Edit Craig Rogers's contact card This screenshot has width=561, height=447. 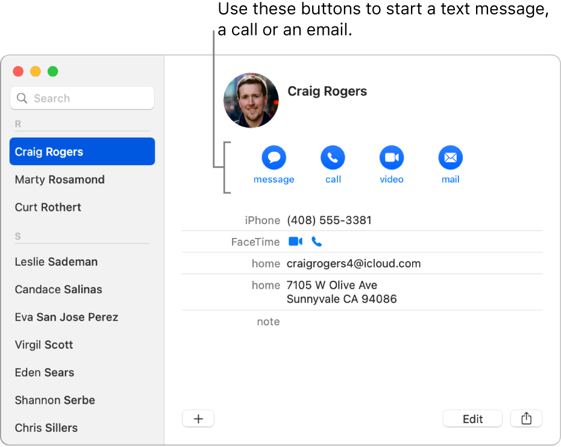pos(472,418)
